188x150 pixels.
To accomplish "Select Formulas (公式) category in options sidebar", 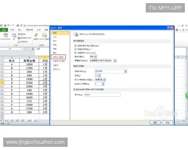I will 55,37.
